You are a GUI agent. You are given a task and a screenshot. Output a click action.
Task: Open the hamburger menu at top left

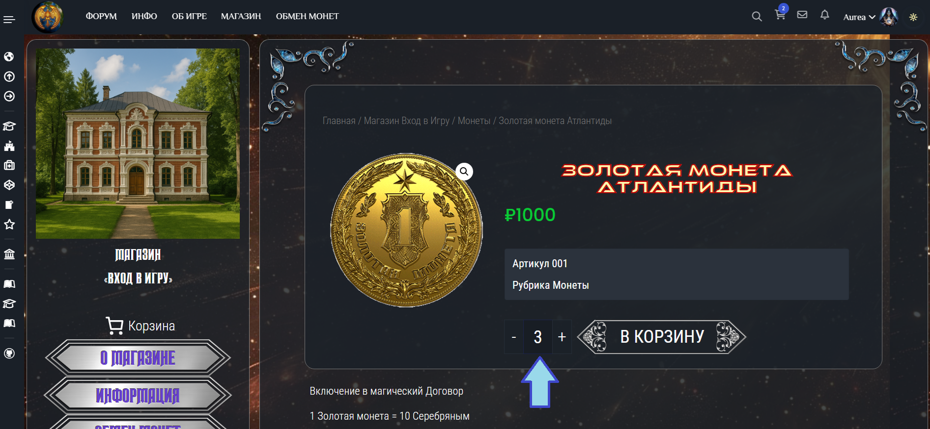tap(9, 20)
